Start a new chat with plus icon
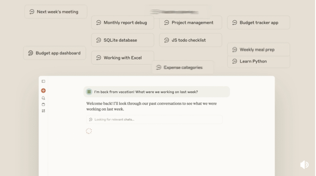Viewport: 316px width, 176px height. point(43,90)
